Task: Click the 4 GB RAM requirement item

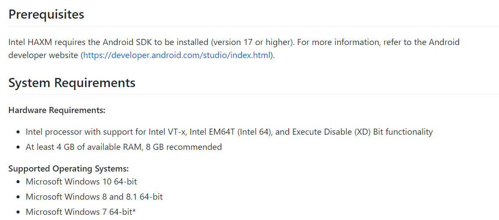Action: point(124,147)
